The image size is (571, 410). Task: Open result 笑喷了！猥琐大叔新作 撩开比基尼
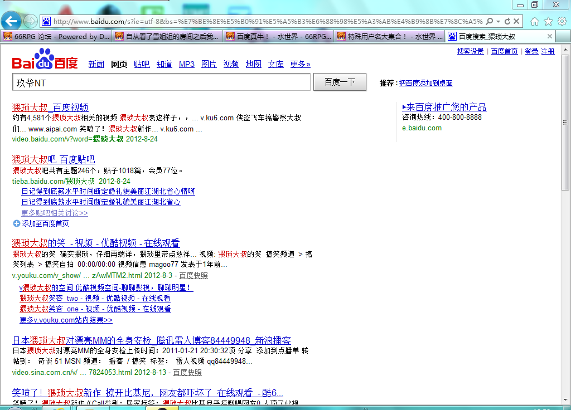[147, 393]
